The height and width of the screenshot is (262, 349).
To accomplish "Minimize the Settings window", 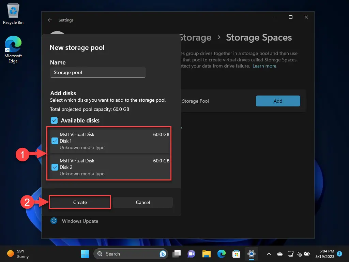I will tap(275, 17).
